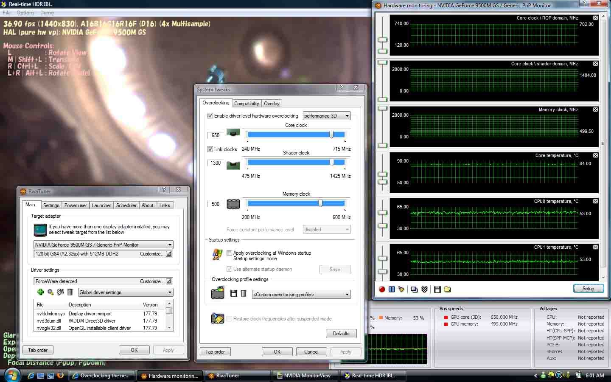Click the Core clock slider thumb

click(x=331, y=135)
